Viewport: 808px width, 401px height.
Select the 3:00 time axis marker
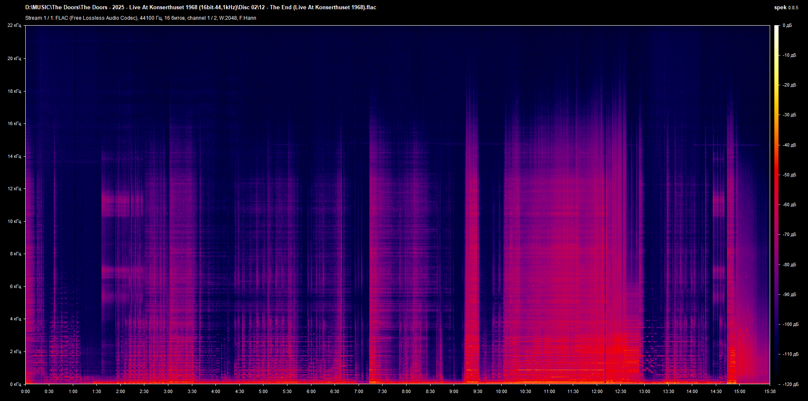pos(168,391)
